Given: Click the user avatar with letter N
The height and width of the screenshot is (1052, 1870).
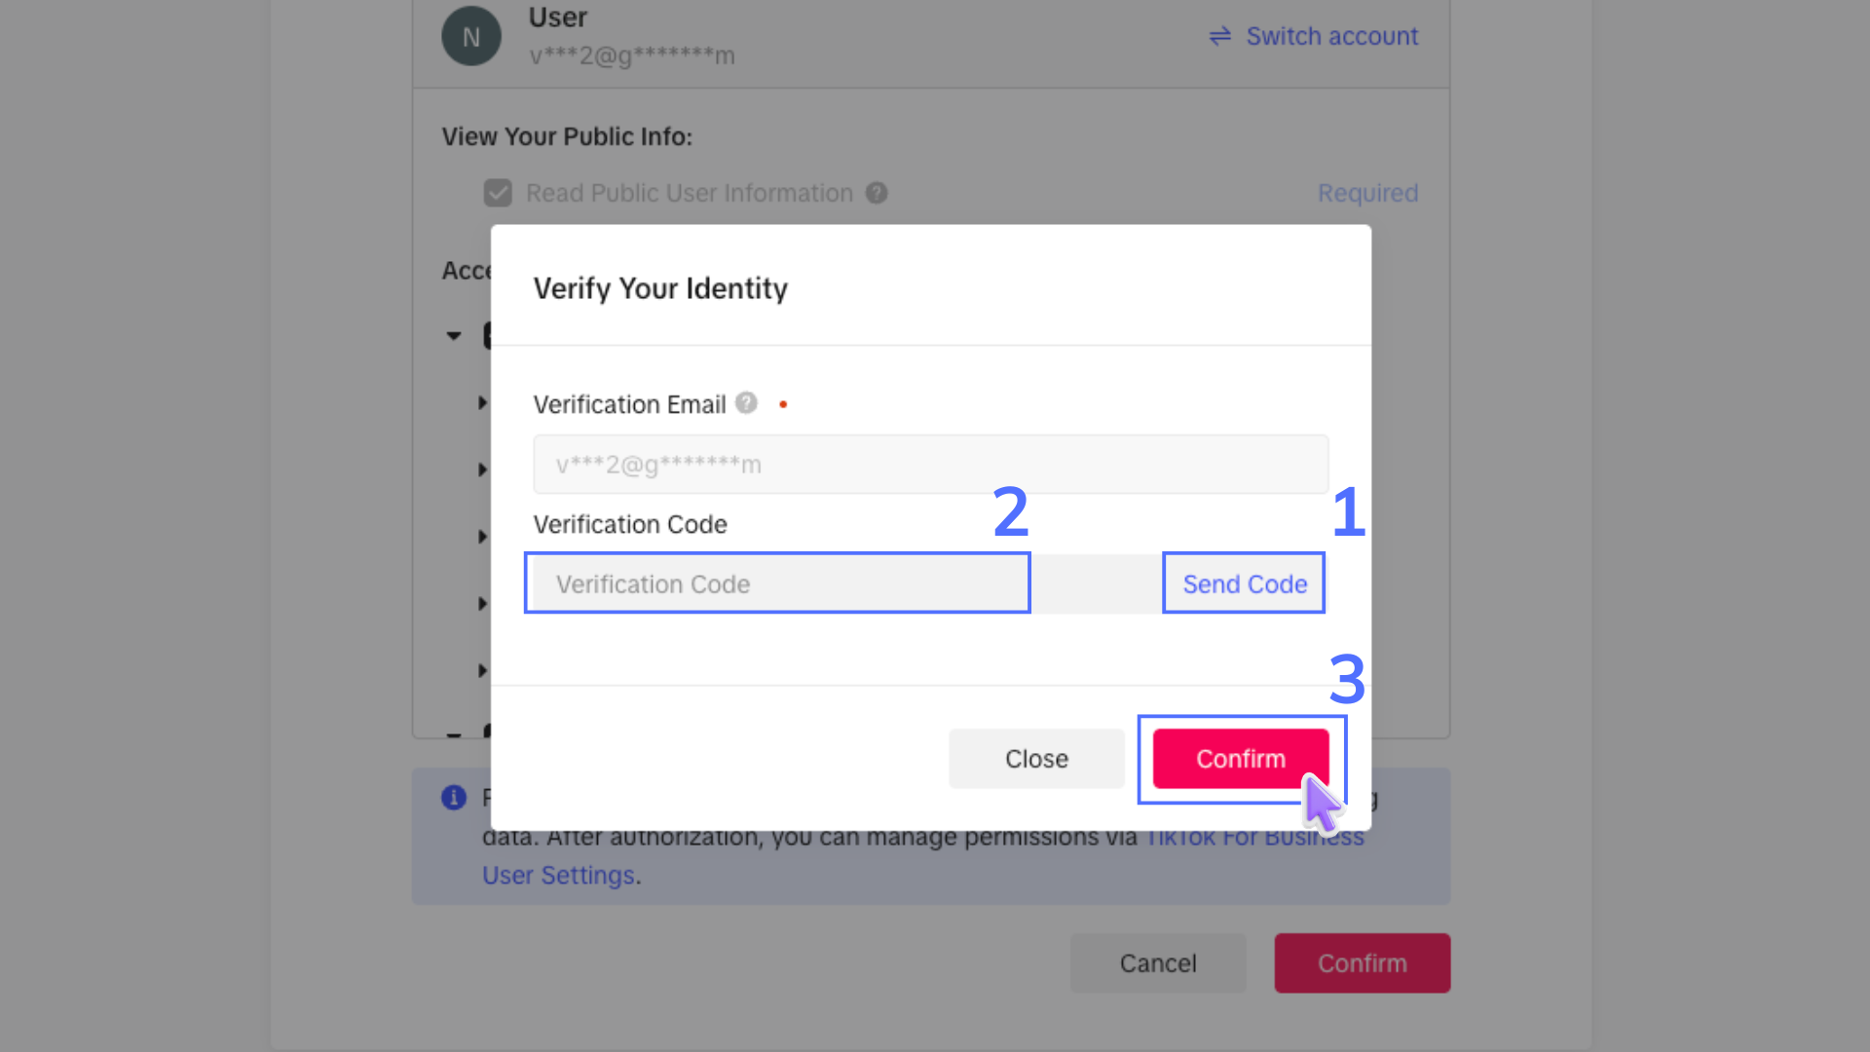Looking at the screenshot, I should 471,37.
